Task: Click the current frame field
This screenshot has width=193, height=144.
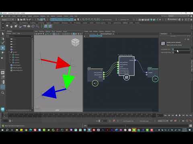Action: (160, 116)
